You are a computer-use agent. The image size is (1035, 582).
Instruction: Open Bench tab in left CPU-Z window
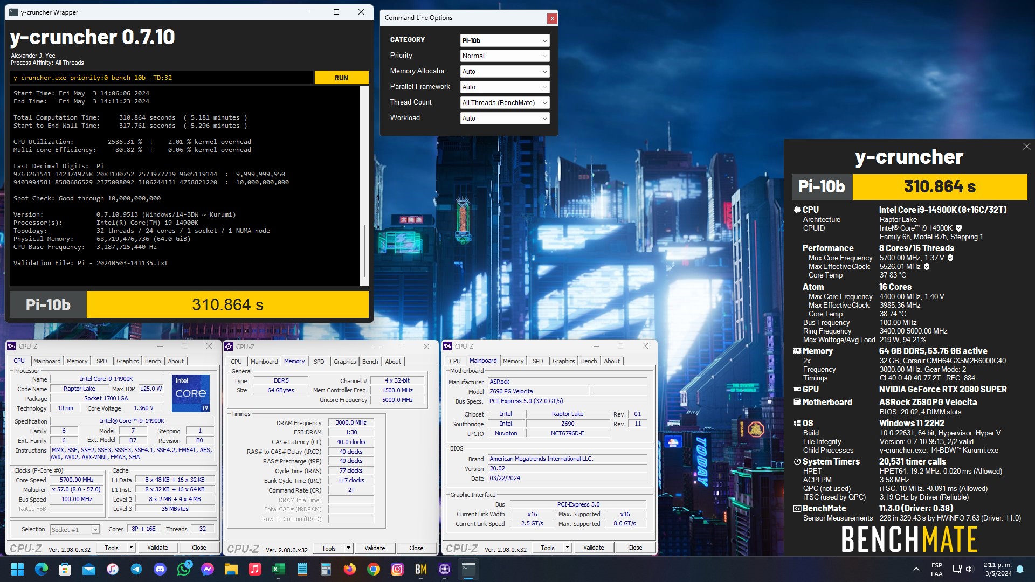153,361
